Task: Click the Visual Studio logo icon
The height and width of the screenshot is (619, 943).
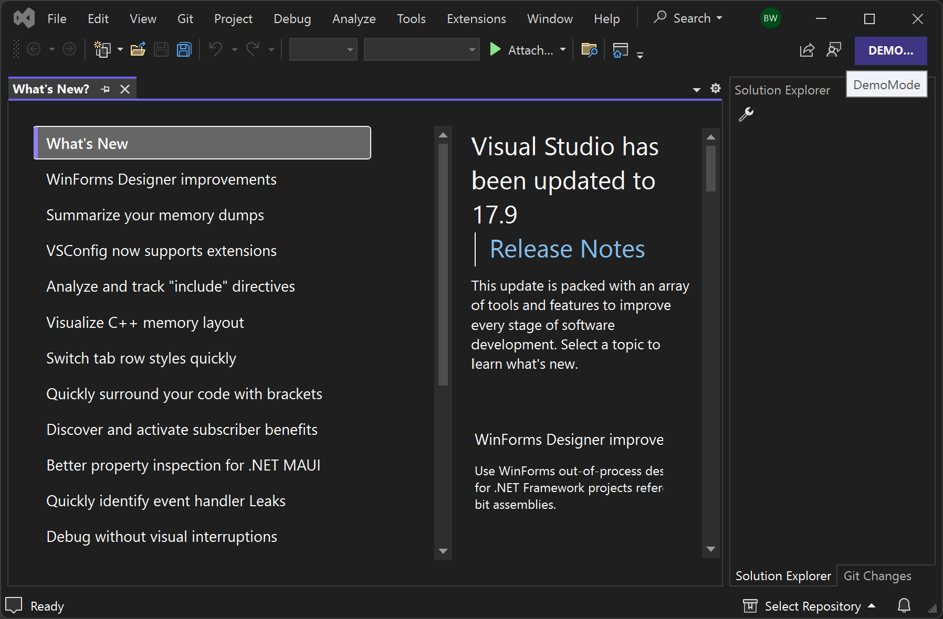Action: (24, 19)
